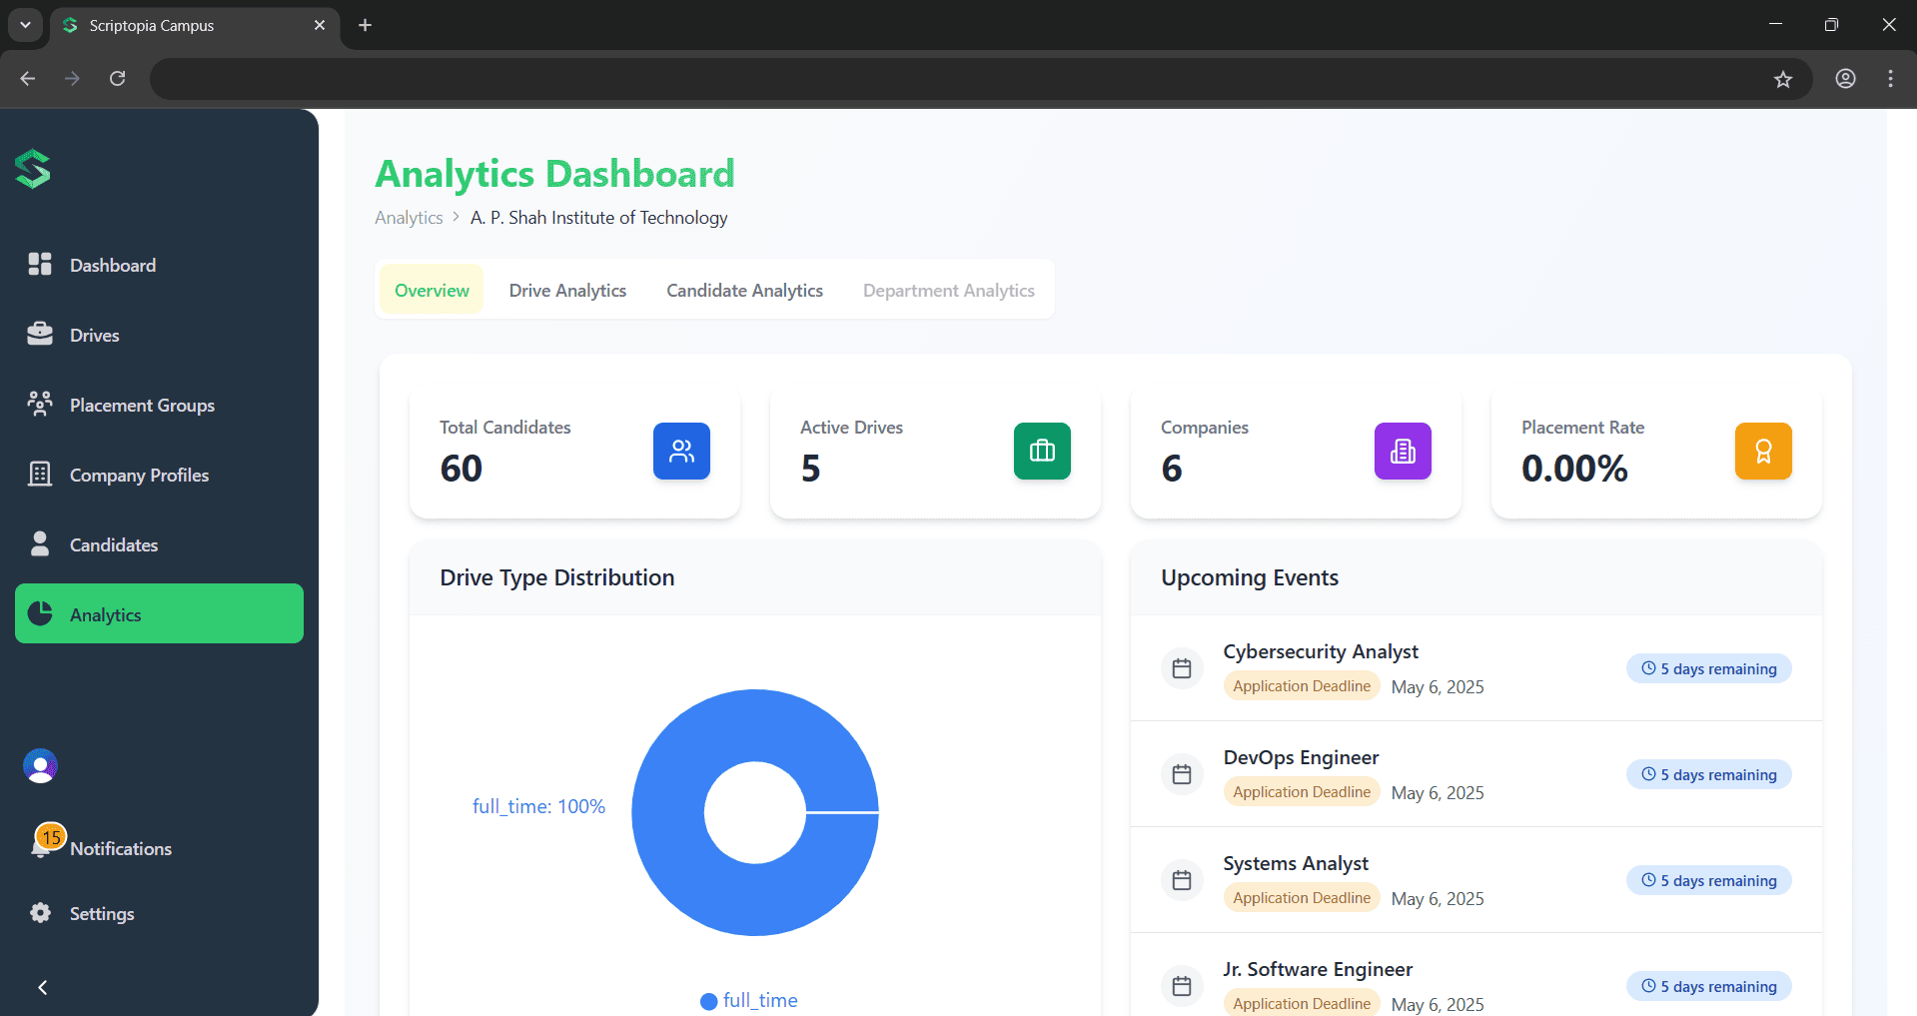
Task: Toggle the full_time legend entry on chart
Action: click(749, 1000)
